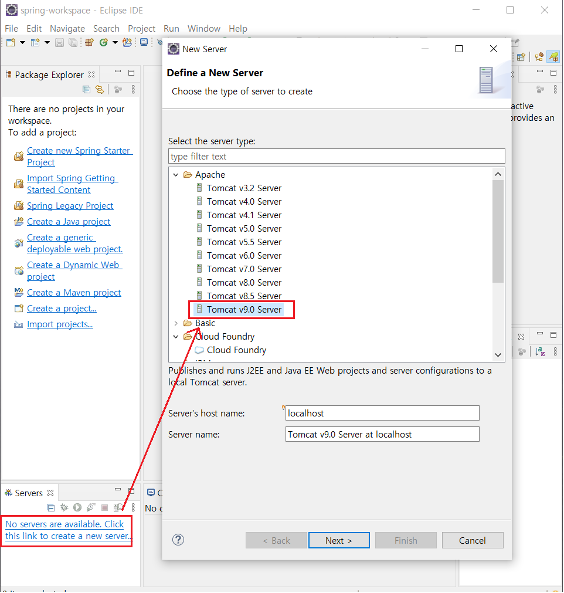Image resolution: width=564 pixels, height=593 pixels.
Task: Select the Spring perspective leaf icon
Action: [554, 57]
